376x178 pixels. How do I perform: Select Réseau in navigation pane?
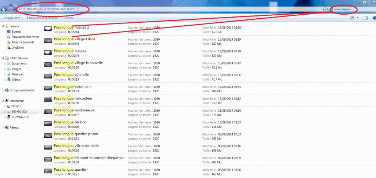[14, 127]
